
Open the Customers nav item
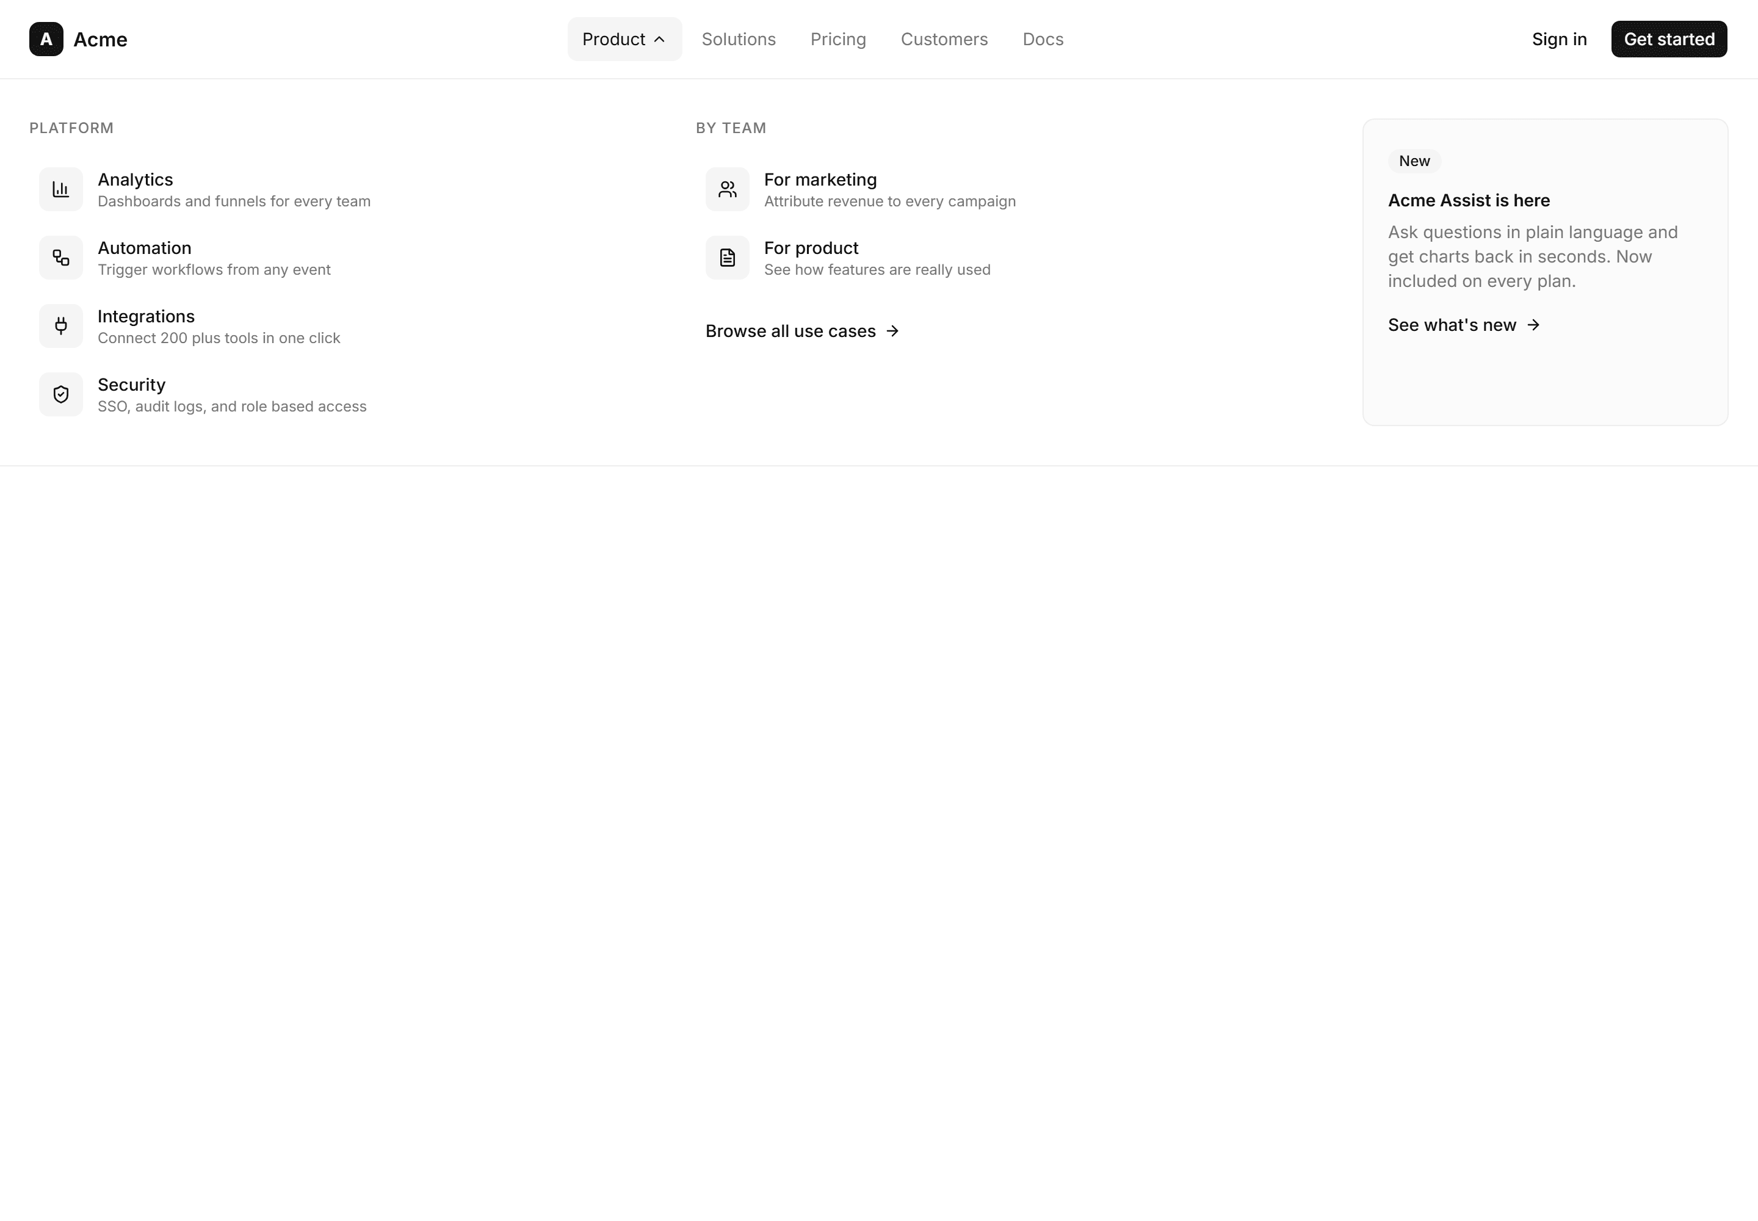pyautogui.click(x=944, y=39)
